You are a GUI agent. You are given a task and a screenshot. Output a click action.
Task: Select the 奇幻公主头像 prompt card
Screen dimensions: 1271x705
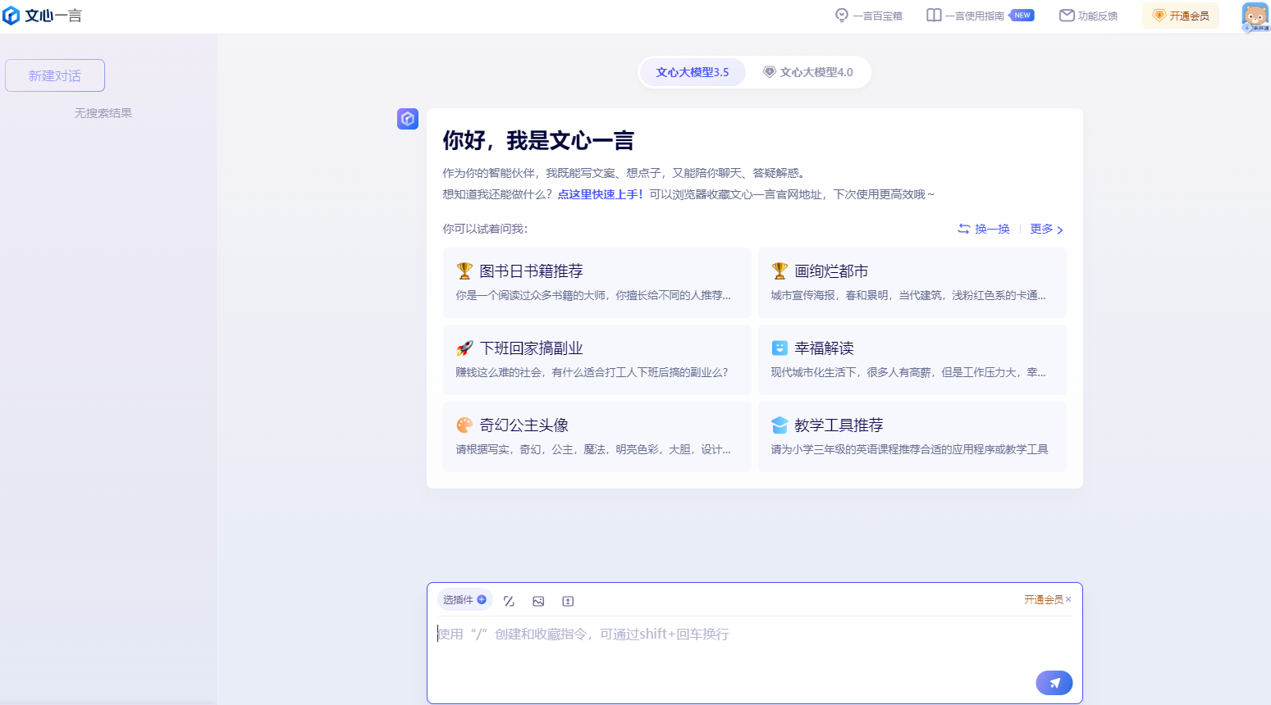pos(597,436)
